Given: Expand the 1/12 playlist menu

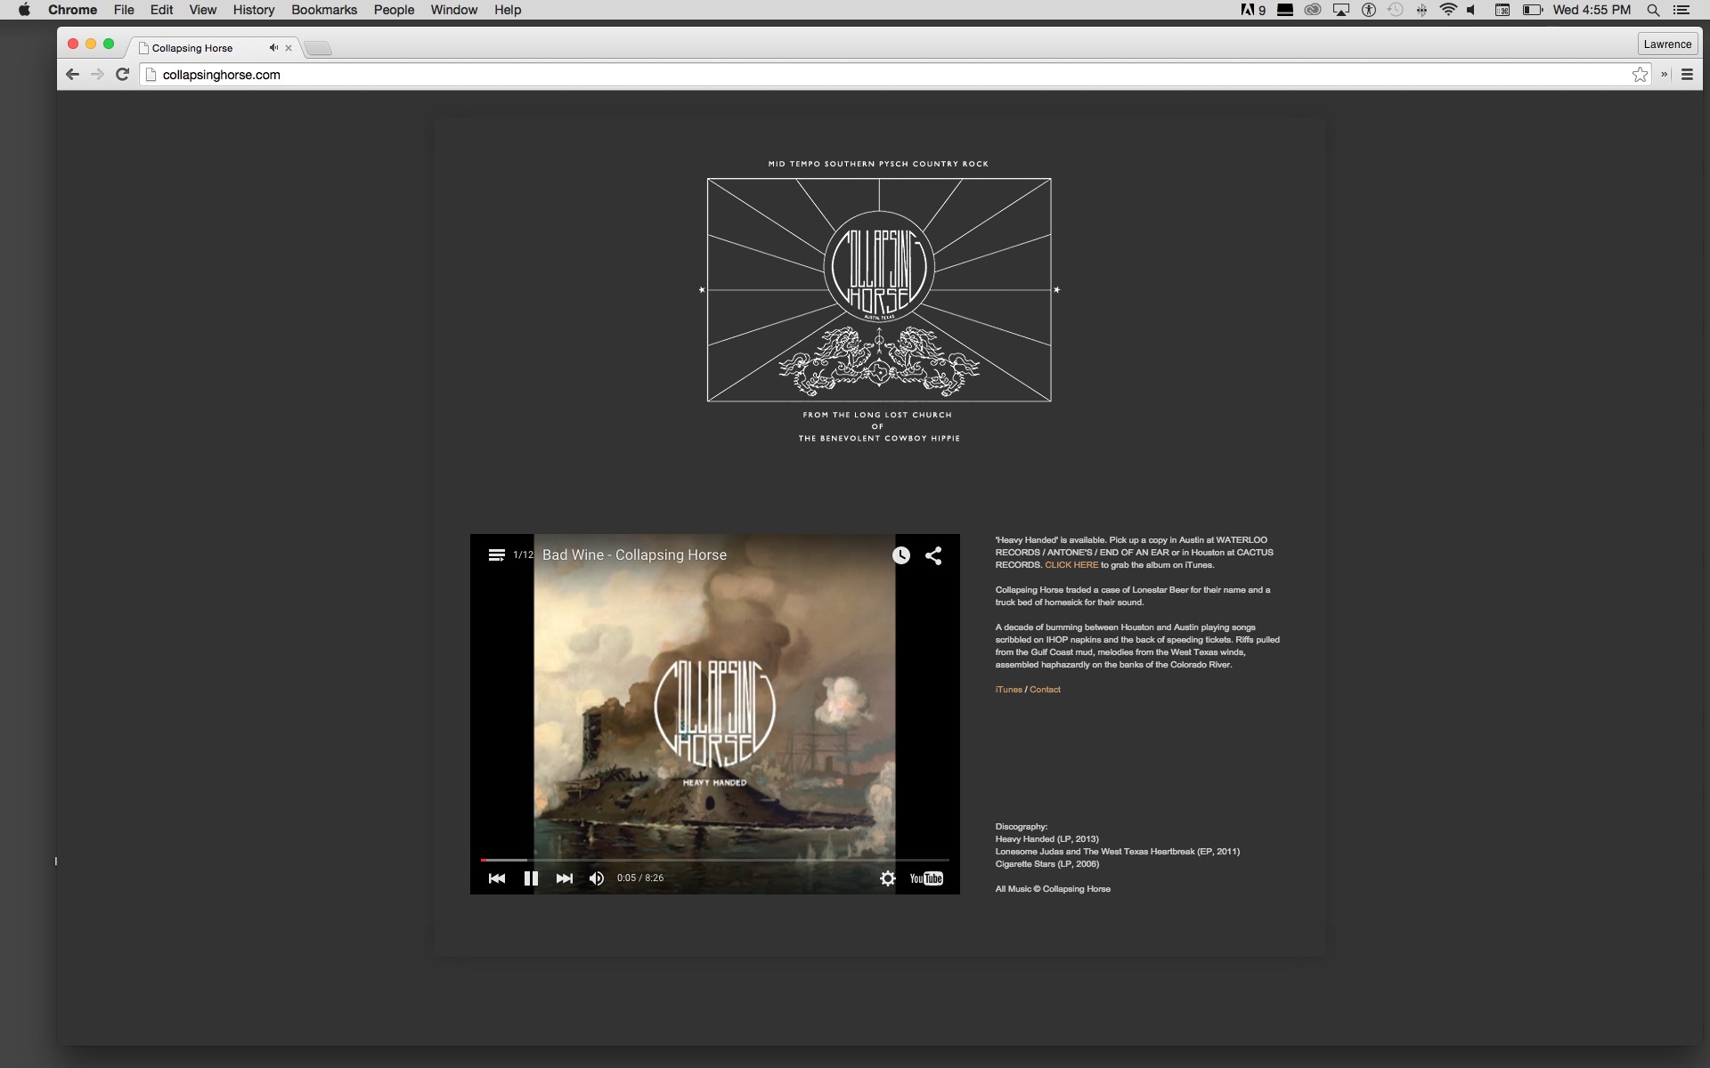Looking at the screenshot, I should pyautogui.click(x=497, y=555).
